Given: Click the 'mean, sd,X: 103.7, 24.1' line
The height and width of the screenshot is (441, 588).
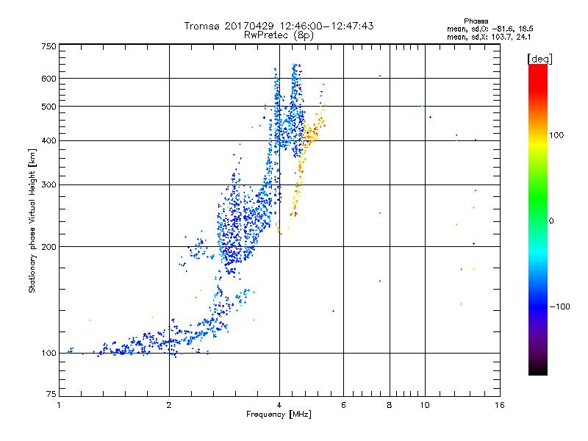Looking at the screenshot, I should click(x=489, y=37).
